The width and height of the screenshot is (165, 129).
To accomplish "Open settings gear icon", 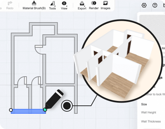I will [144, 5].
